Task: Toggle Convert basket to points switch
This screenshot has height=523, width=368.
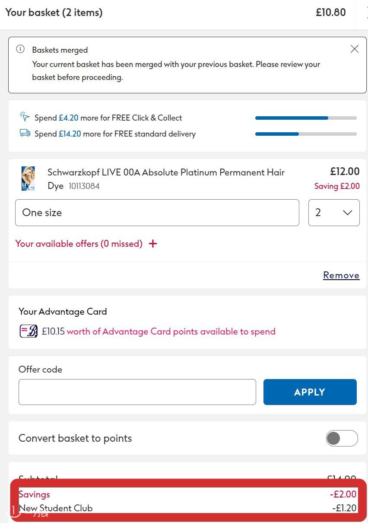Action: (x=342, y=438)
